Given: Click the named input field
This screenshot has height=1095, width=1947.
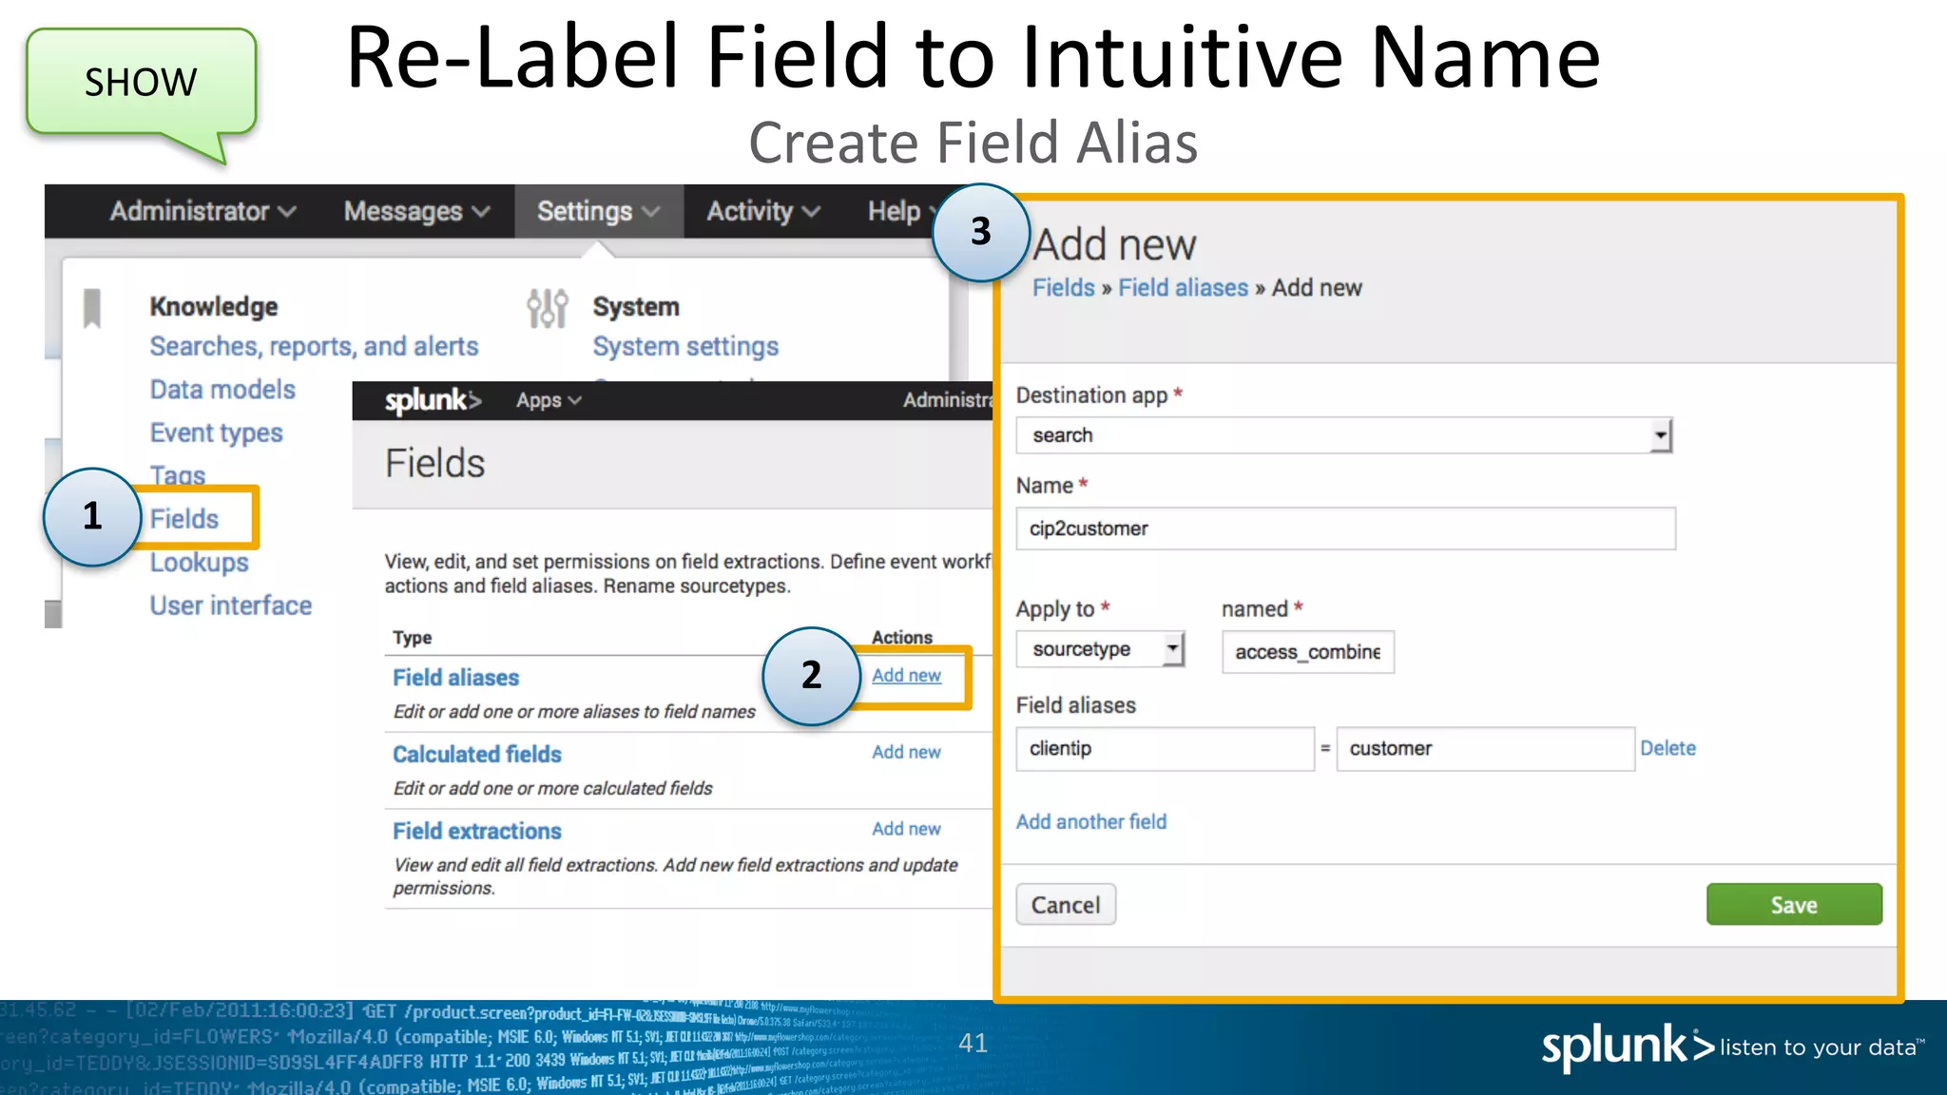Looking at the screenshot, I should tap(1307, 652).
